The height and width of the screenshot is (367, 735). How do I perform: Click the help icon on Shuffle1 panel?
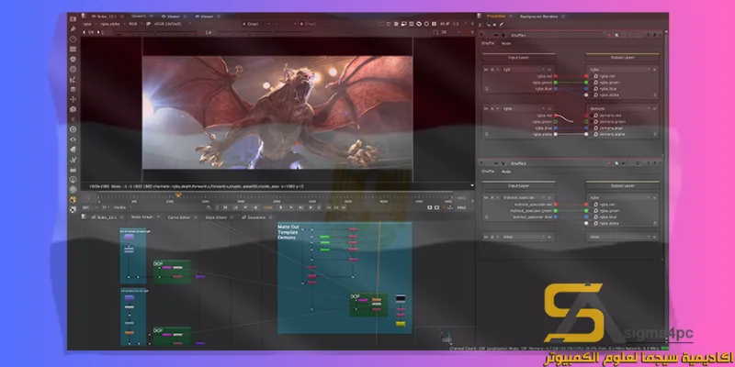[x=649, y=35]
